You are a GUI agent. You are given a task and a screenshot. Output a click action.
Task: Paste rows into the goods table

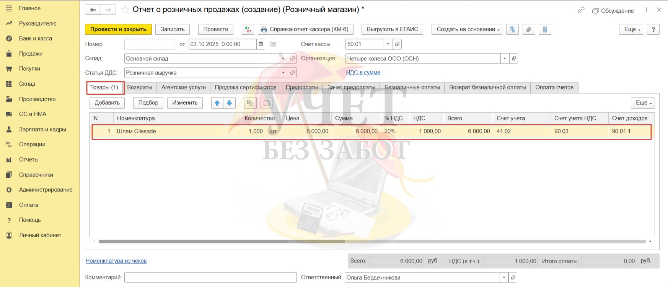(x=266, y=103)
